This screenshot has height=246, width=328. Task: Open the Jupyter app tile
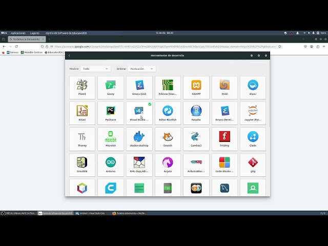coord(253,113)
